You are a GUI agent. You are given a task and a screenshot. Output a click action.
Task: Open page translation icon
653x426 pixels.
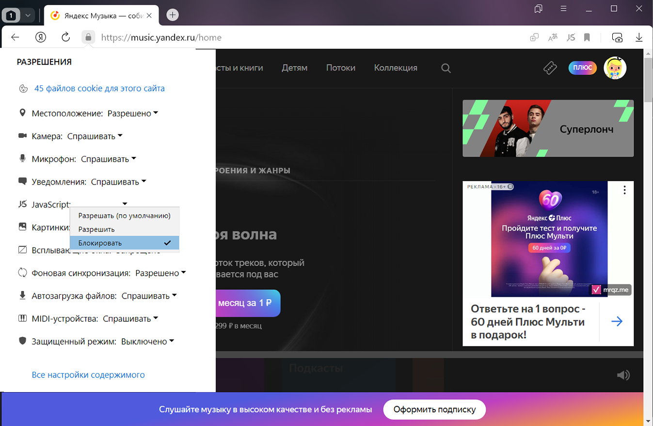[553, 37]
